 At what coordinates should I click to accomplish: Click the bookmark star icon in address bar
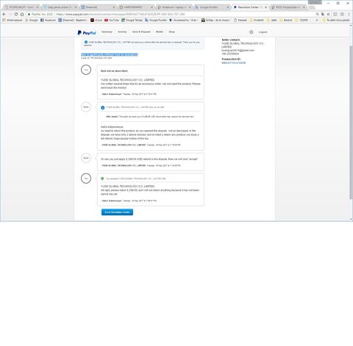tap(329, 14)
